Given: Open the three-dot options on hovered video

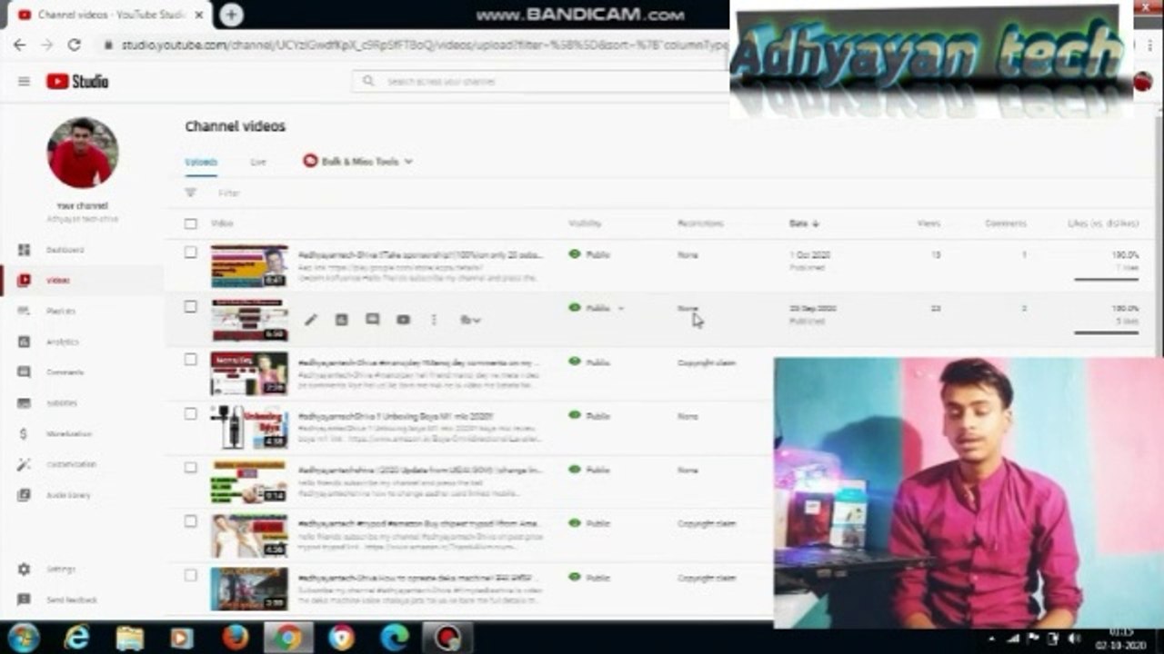Looking at the screenshot, I should [434, 320].
